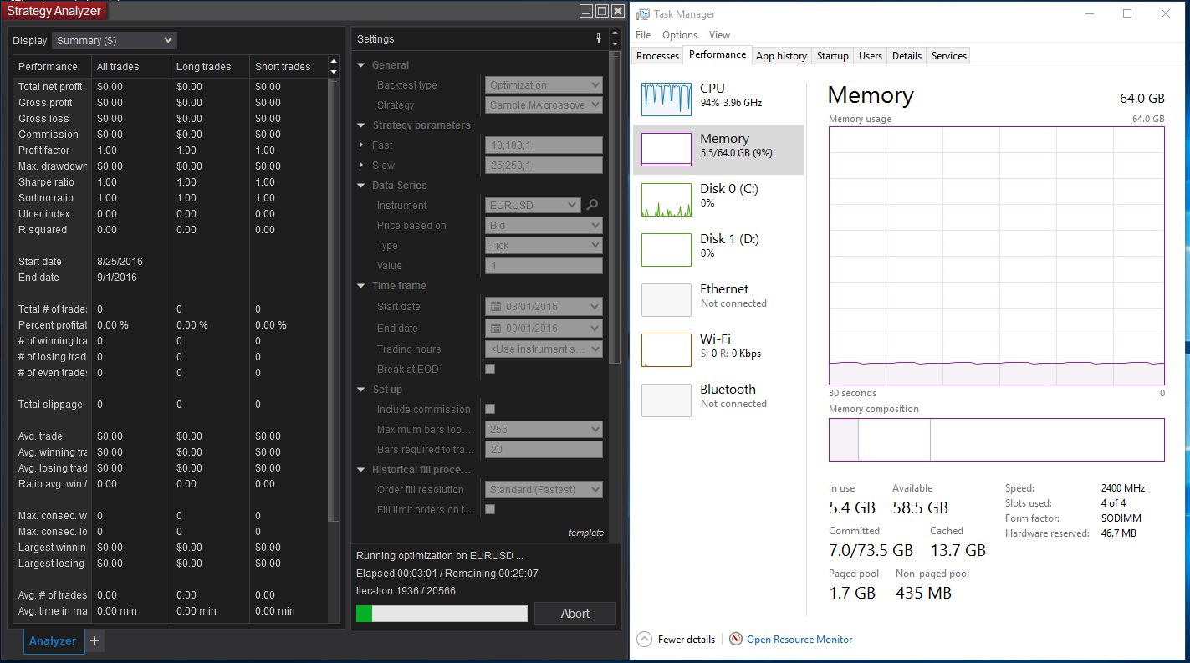Collapse the Strategy parameters section
Viewport: 1190px width, 663px height.
tap(361, 125)
